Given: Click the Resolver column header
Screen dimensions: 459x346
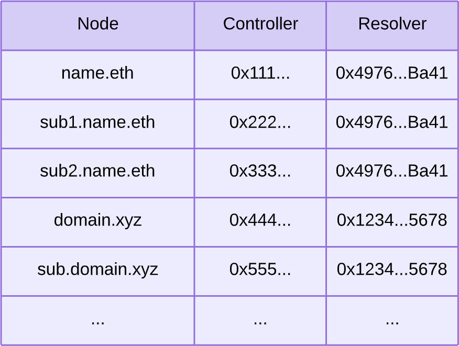Looking at the screenshot, I should click(x=392, y=24).
